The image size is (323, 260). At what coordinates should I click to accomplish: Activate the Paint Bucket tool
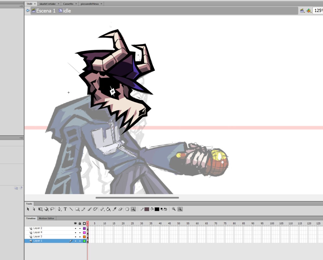click(x=108, y=209)
